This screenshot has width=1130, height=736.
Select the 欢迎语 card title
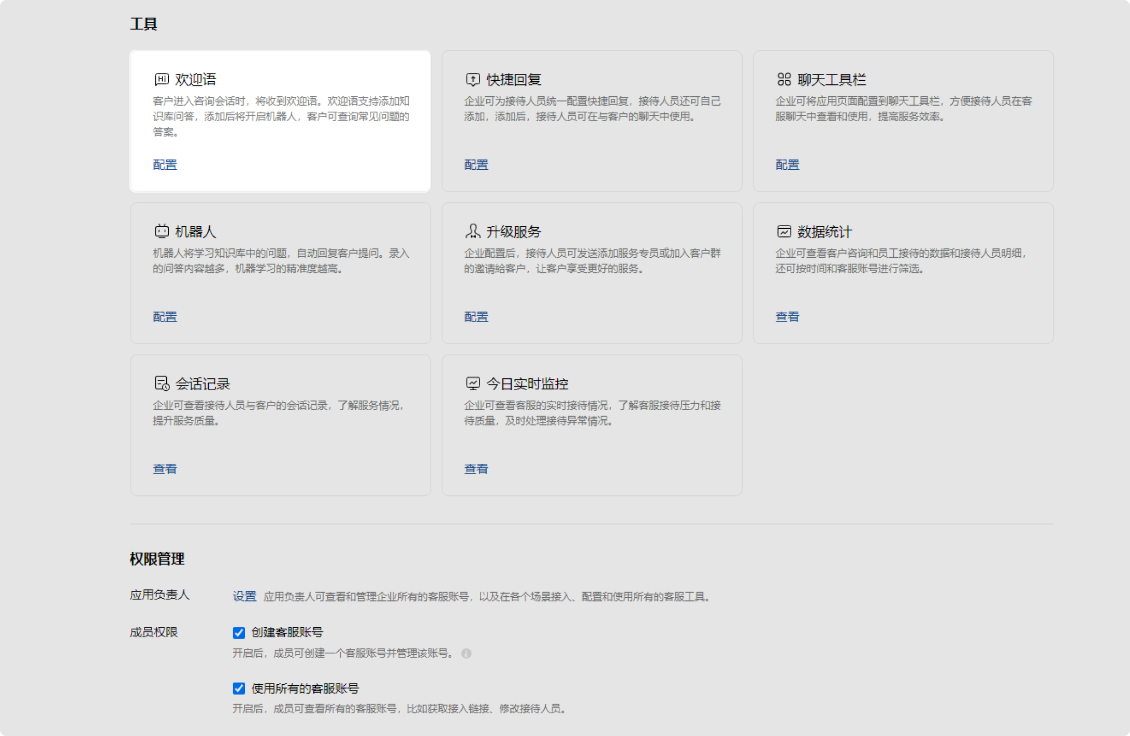pyautogui.click(x=195, y=79)
